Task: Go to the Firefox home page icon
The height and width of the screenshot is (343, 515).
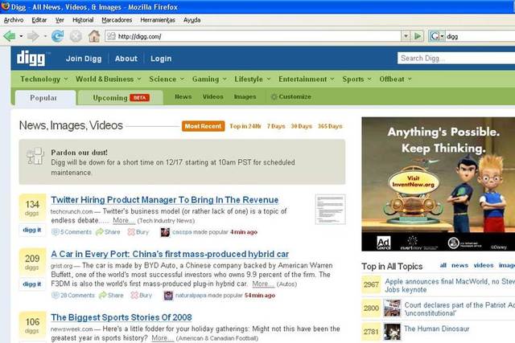Action: pos(94,35)
